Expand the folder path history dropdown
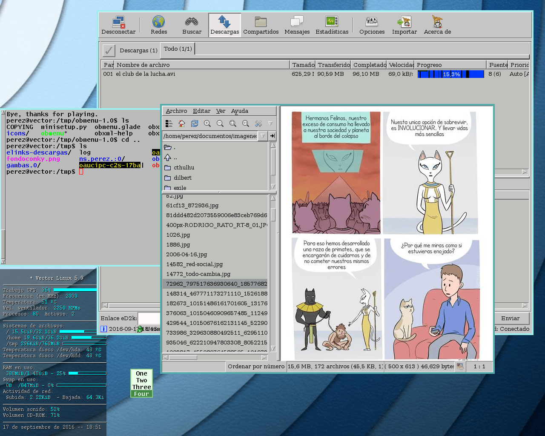Screen dimensions: 545x436 (x=263, y=136)
